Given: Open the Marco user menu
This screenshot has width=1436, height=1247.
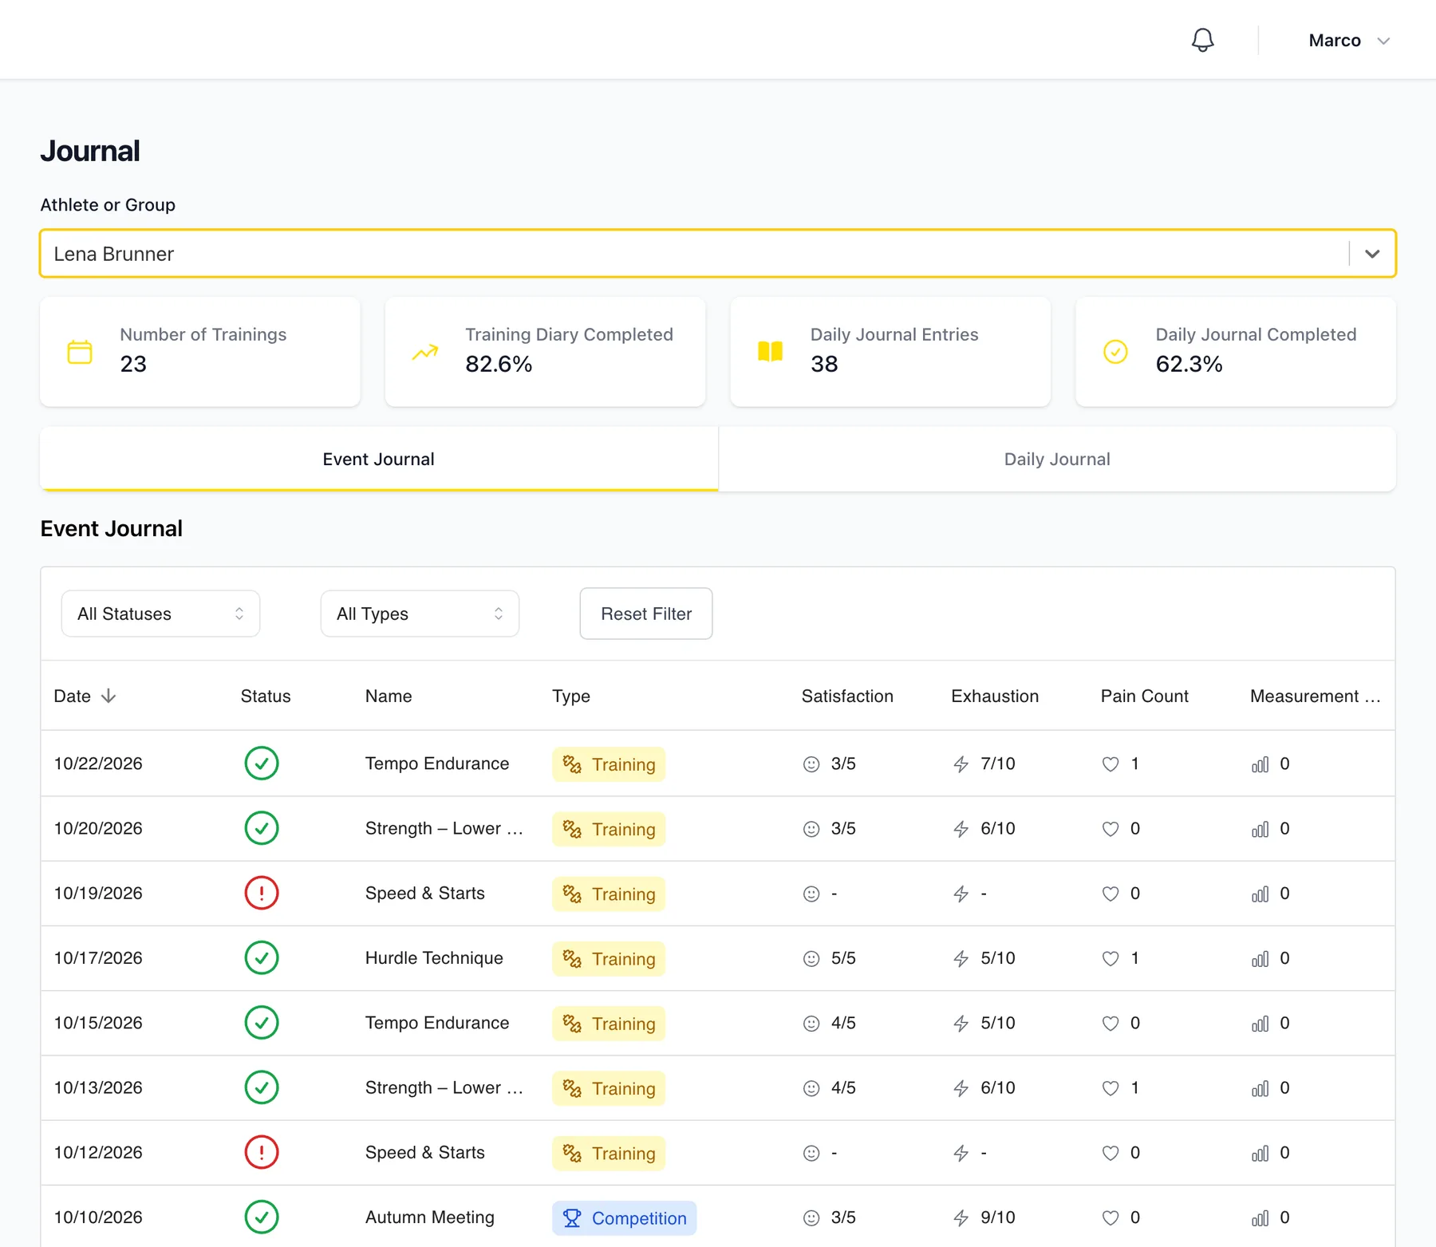Looking at the screenshot, I should tap(1349, 41).
